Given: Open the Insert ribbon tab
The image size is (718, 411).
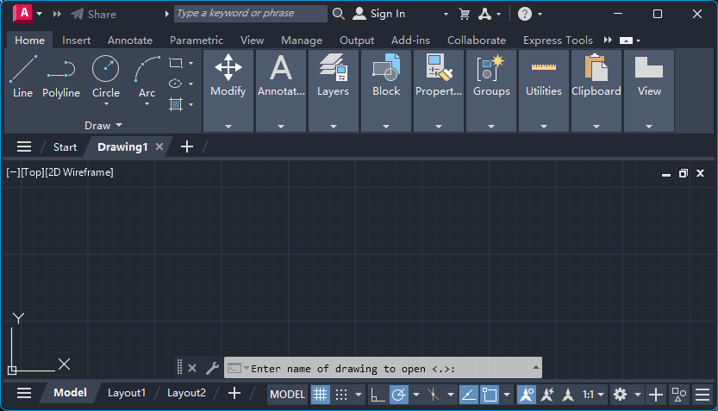Looking at the screenshot, I should pos(76,40).
